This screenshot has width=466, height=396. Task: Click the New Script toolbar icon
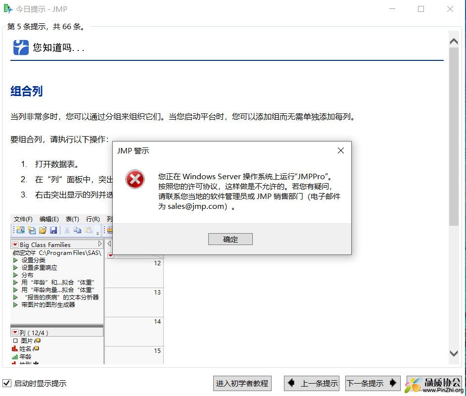pyautogui.click(x=32, y=230)
